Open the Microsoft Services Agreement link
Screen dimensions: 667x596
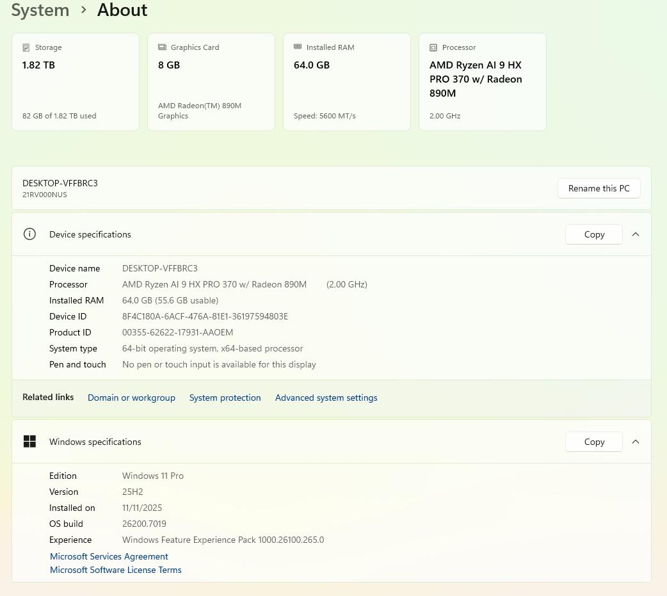click(x=109, y=556)
